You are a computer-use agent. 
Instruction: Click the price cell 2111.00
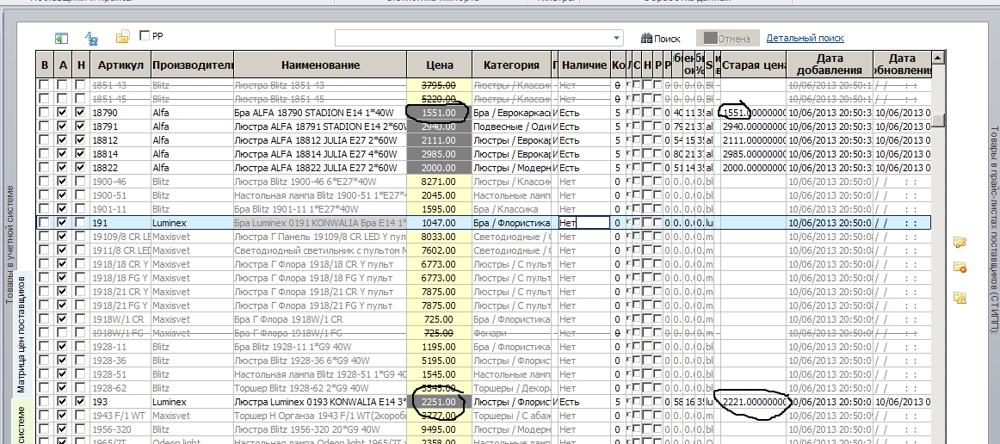point(440,140)
